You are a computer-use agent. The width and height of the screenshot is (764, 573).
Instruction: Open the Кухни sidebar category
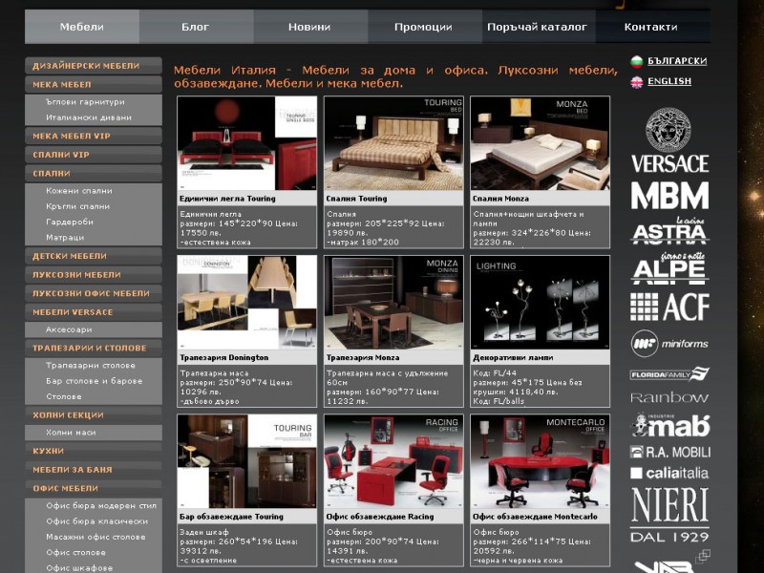(94, 451)
